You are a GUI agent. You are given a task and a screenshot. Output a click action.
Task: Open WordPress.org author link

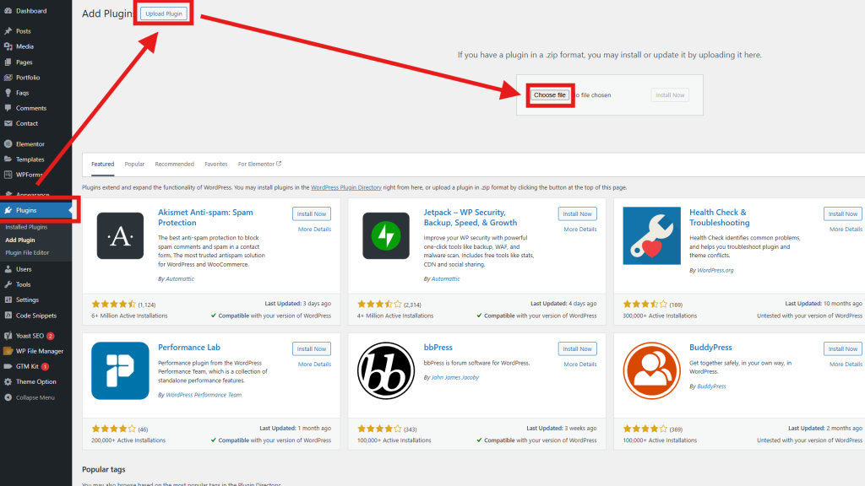[x=715, y=271]
